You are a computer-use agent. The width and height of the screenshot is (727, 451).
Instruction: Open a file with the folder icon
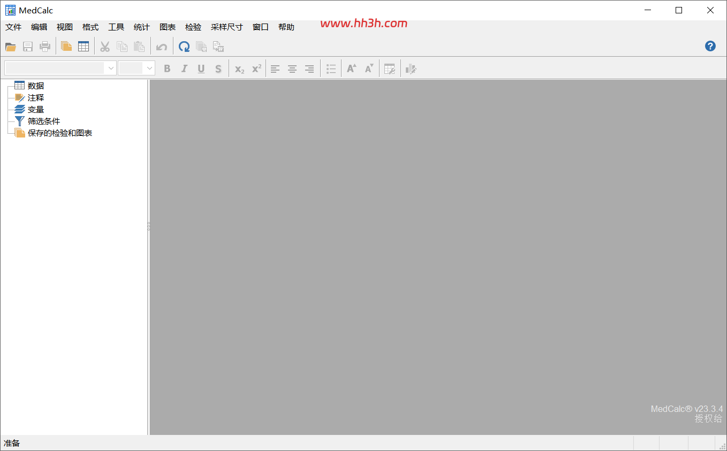11,47
